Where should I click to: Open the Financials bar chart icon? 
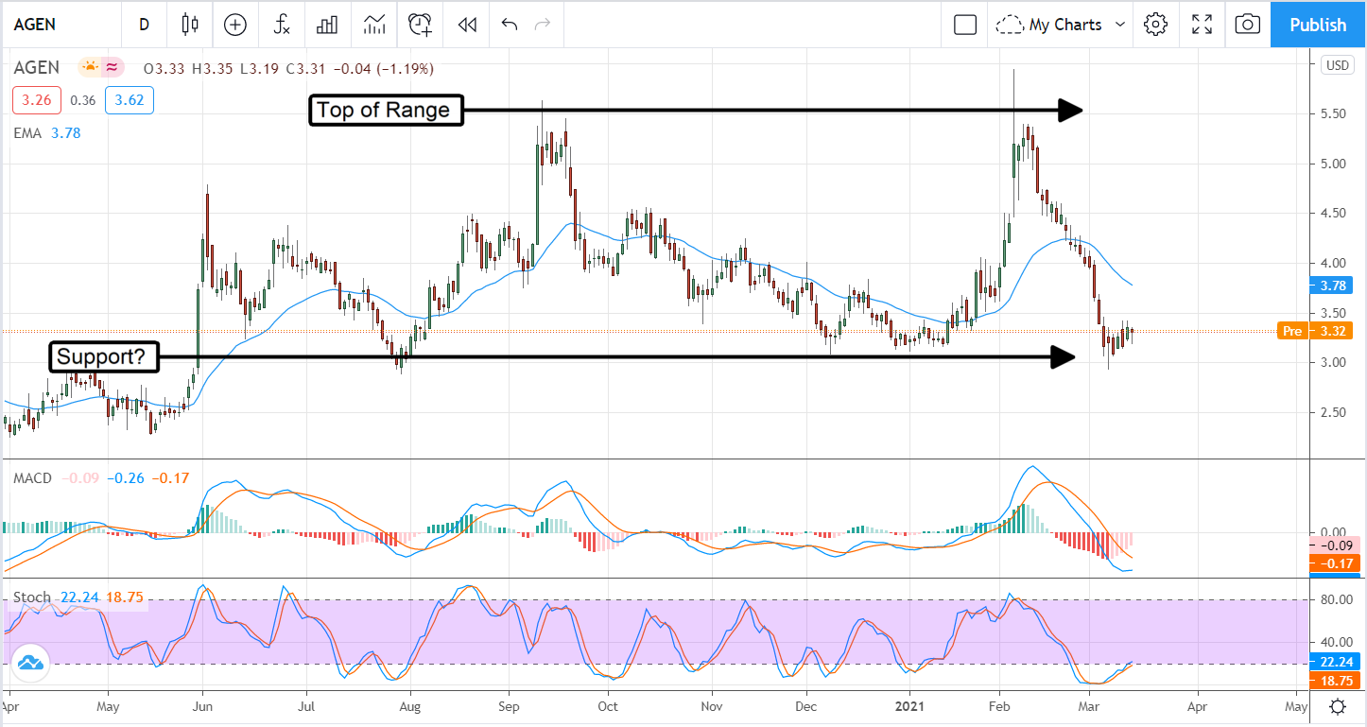point(327,25)
